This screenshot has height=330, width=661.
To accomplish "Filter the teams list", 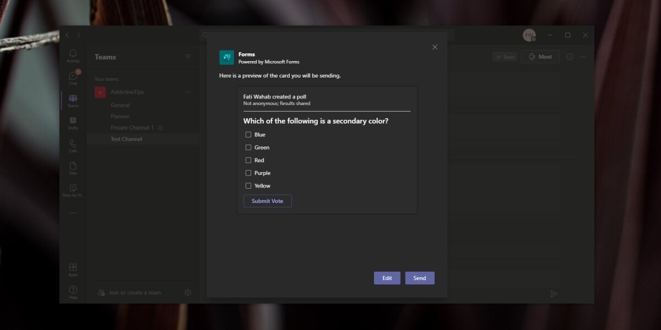I will (188, 57).
